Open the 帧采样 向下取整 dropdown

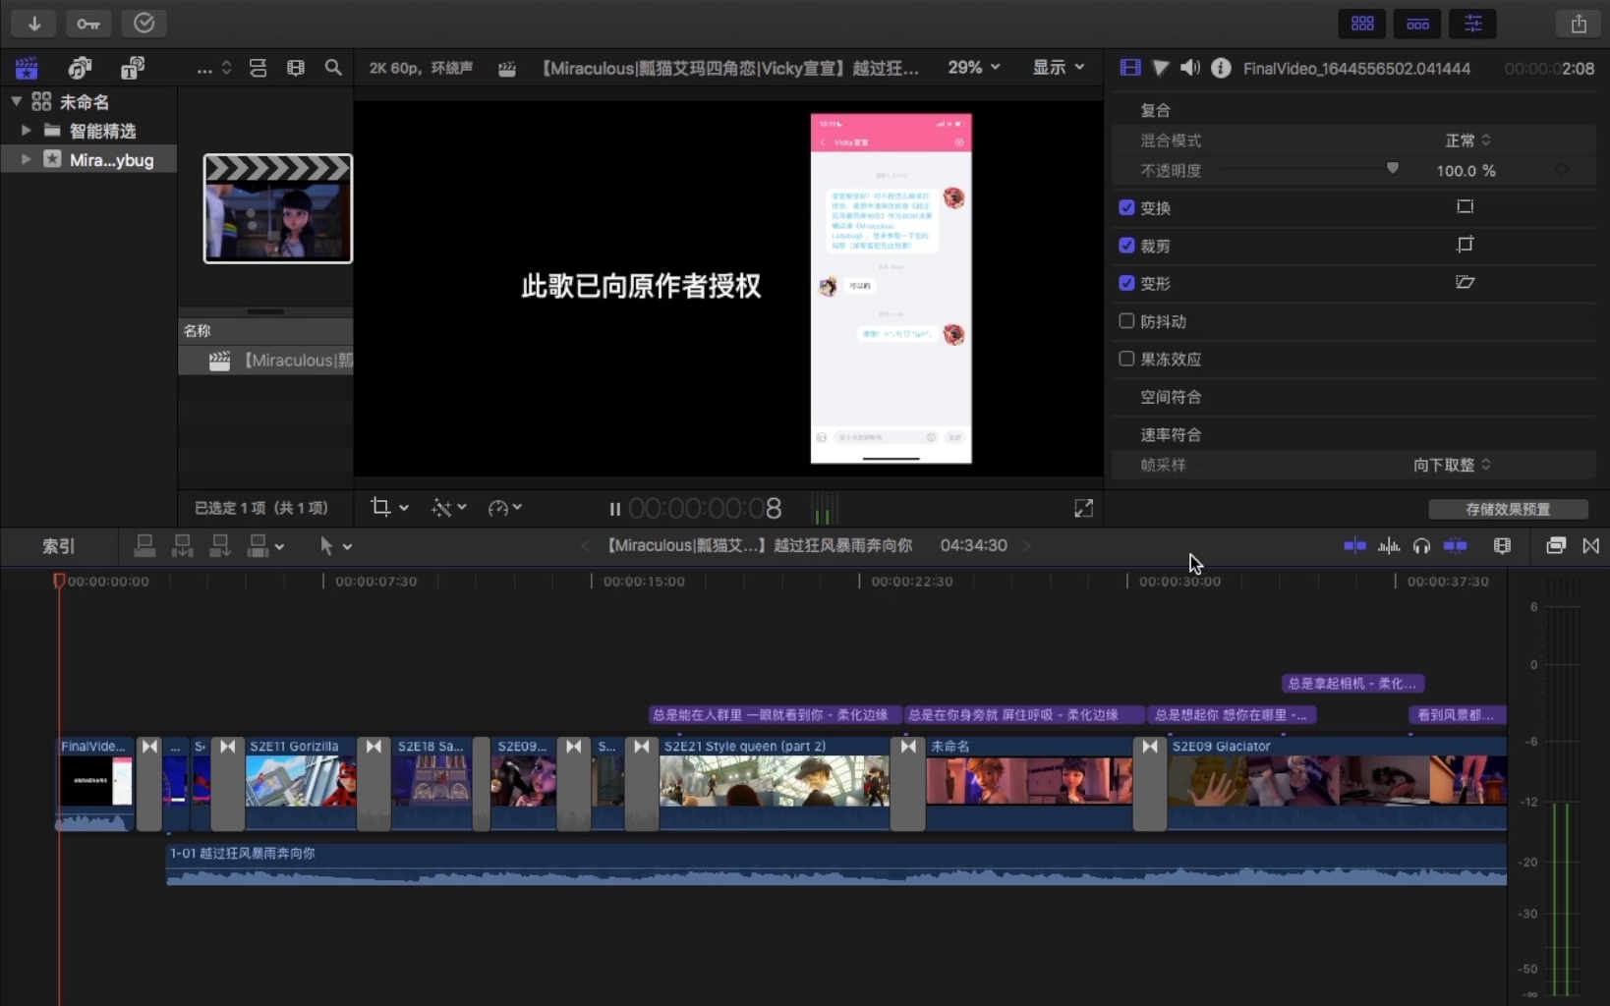[1452, 465]
